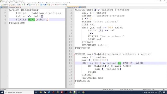This screenshot has height=94, width=167.
Task: Click the 'Windows (CR LF)' status bar entry
Action: pyautogui.click(x=147, y=90)
